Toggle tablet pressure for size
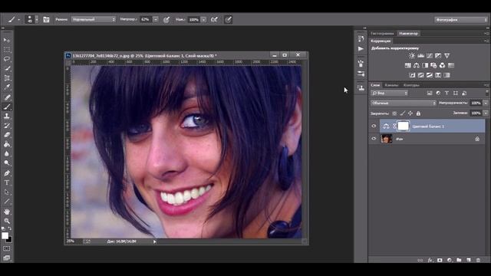 (229, 19)
